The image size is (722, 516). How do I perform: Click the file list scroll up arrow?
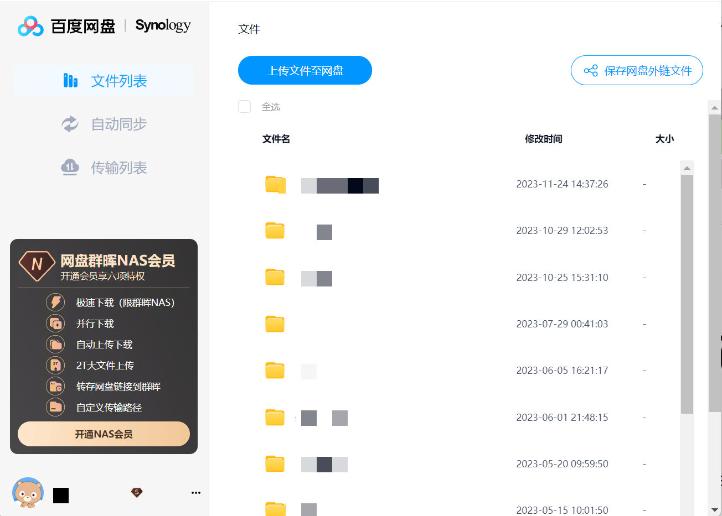(x=687, y=168)
